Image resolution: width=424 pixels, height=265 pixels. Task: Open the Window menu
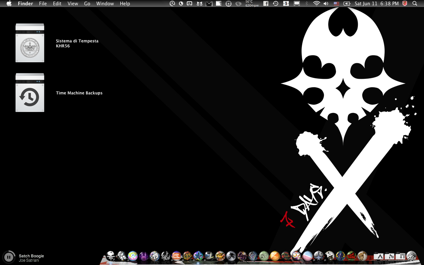pyautogui.click(x=105, y=4)
